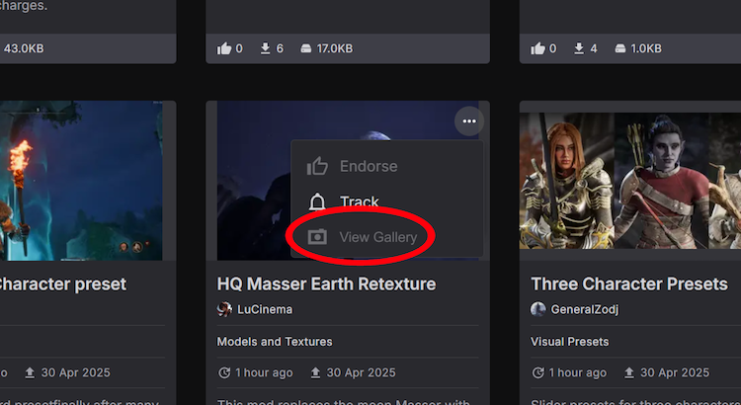Click upload date icon on HQ Masser card

click(x=315, y=372)
